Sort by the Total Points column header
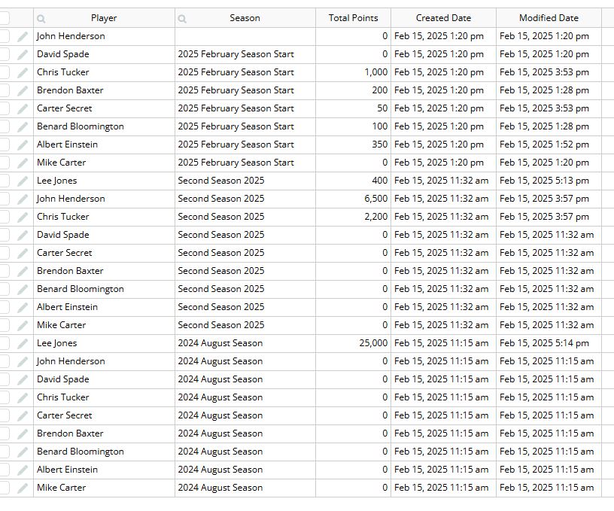Screen dimensions: 614x511 click(353, 18)
